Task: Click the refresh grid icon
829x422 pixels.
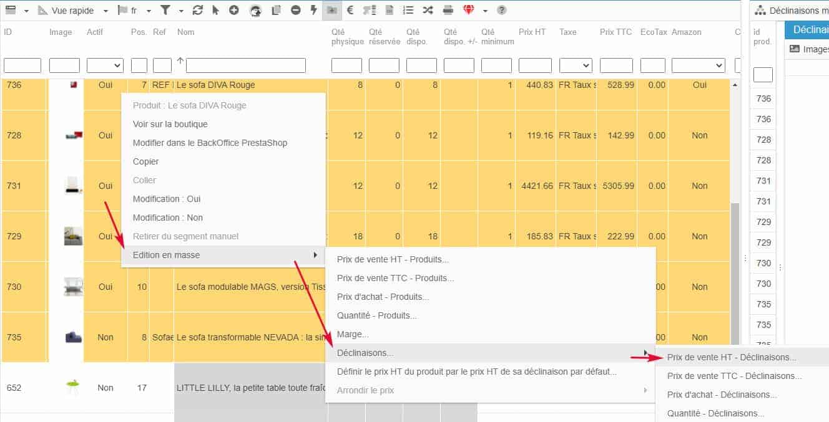Action: [x=198, y=10]
